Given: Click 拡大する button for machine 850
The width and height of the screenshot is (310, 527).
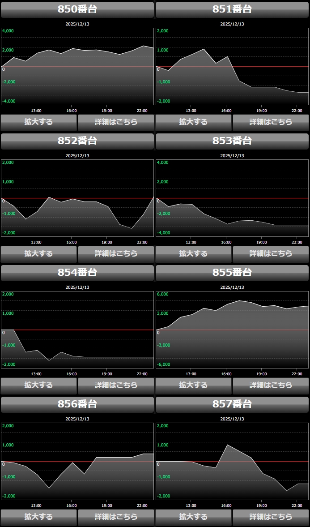Looking at the screenshot, I should tap(38, 122).
